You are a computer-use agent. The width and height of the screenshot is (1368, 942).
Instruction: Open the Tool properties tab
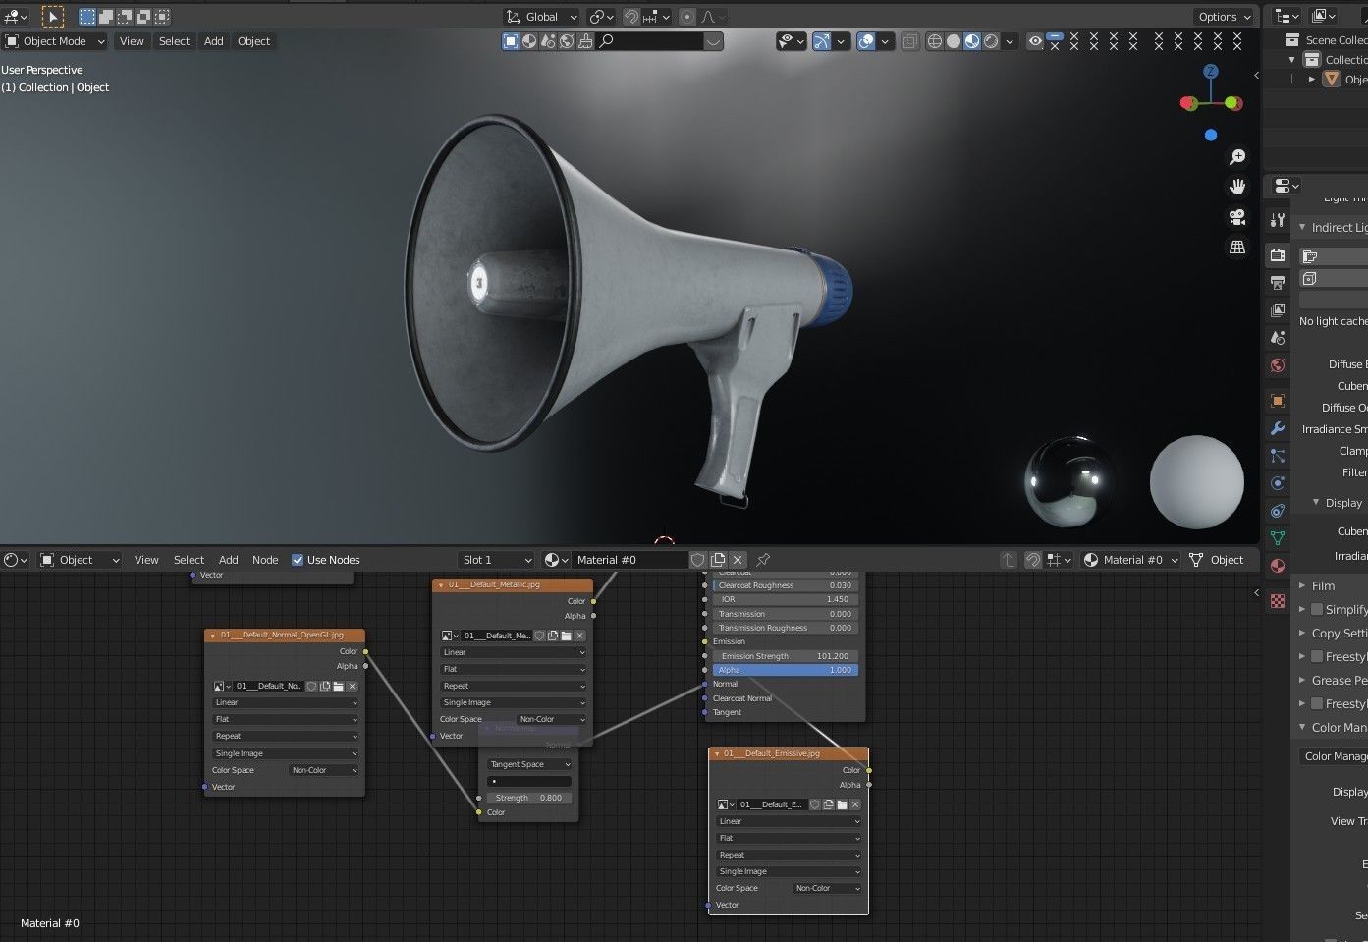(1277, 220)
